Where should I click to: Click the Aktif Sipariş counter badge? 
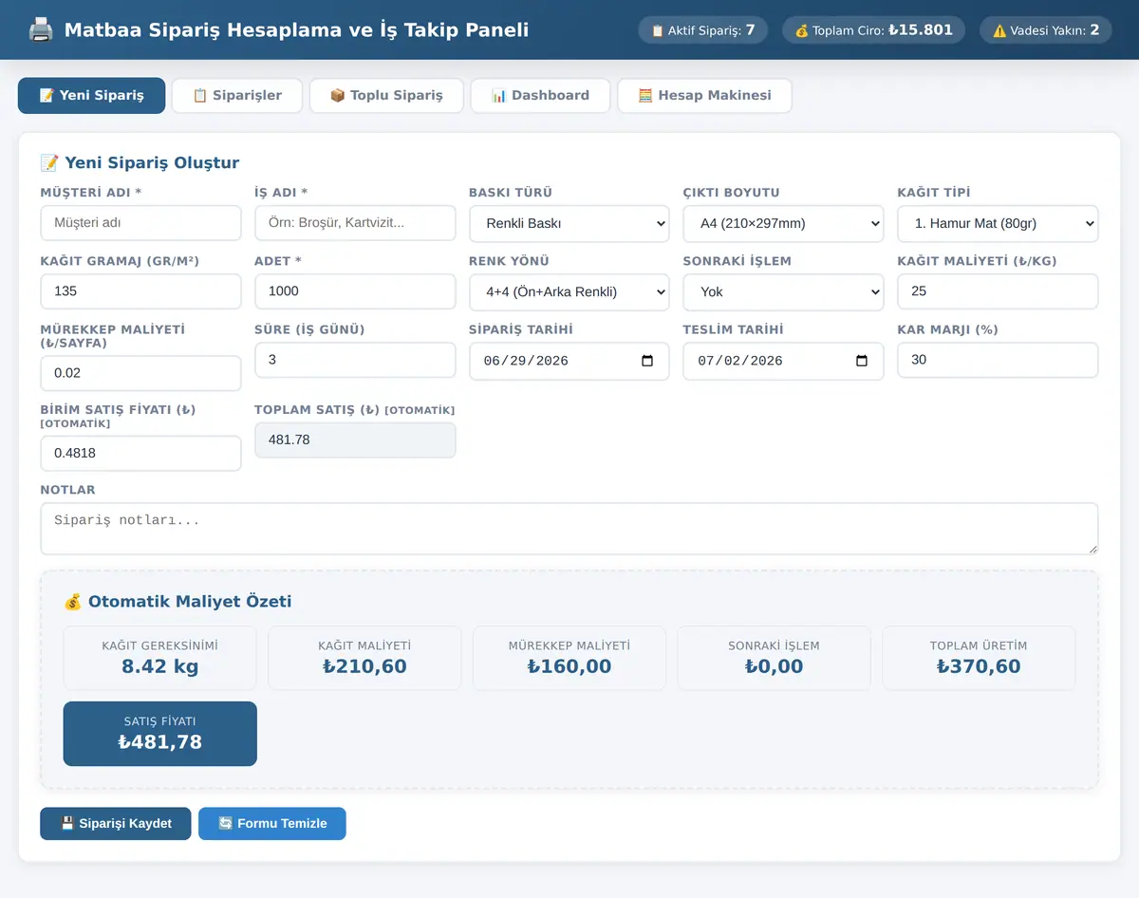(703, 30)
